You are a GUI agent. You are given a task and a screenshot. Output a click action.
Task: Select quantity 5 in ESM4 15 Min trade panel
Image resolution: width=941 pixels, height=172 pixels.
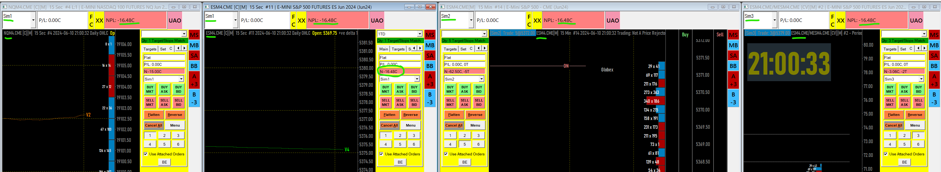pyautogui.click(x=465, y=144)
